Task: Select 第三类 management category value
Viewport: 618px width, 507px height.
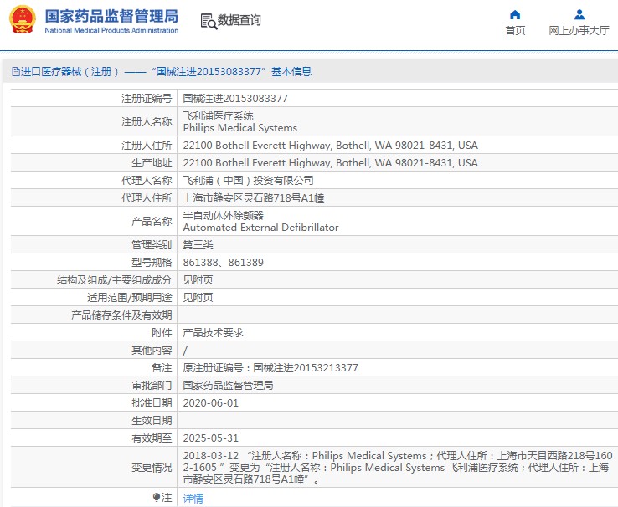Action: pos(198,245)
